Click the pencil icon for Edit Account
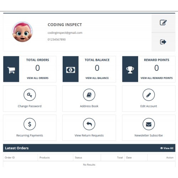The height and width of the screenshot is (178, 178). (148, 95)
